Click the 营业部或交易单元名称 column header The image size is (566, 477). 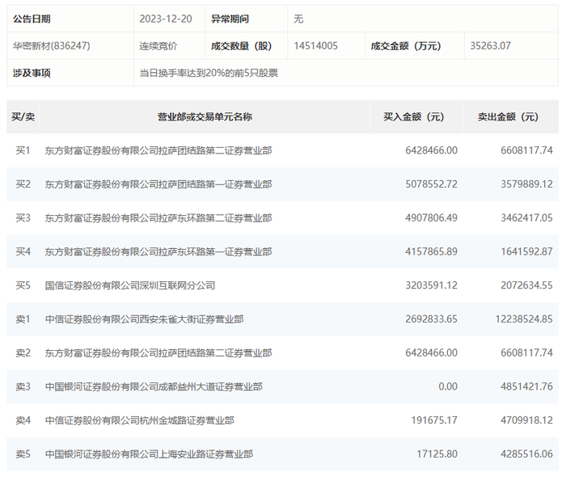point(205,117)
